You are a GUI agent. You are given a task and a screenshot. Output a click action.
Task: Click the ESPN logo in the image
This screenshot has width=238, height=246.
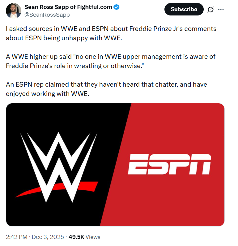click(x=169, y=164)
